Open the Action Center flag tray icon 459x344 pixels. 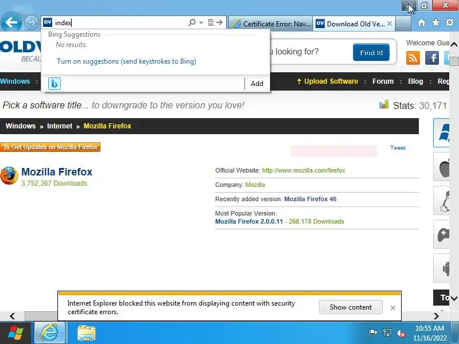click(373, 333)
